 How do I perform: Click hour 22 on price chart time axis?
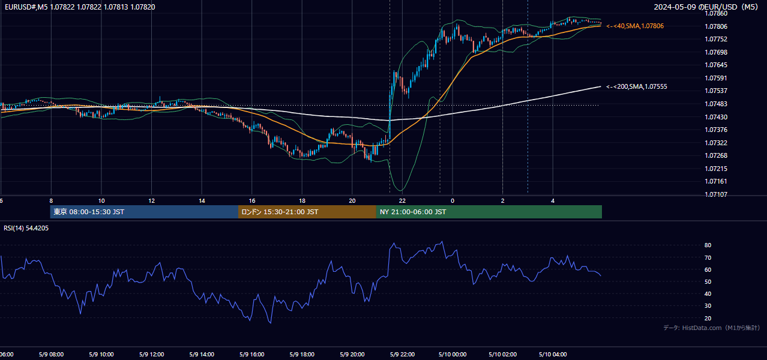(402, 200)
